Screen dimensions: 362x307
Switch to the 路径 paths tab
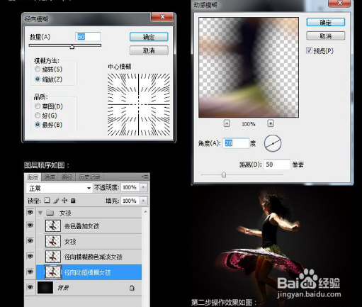[x=67, y=177]
